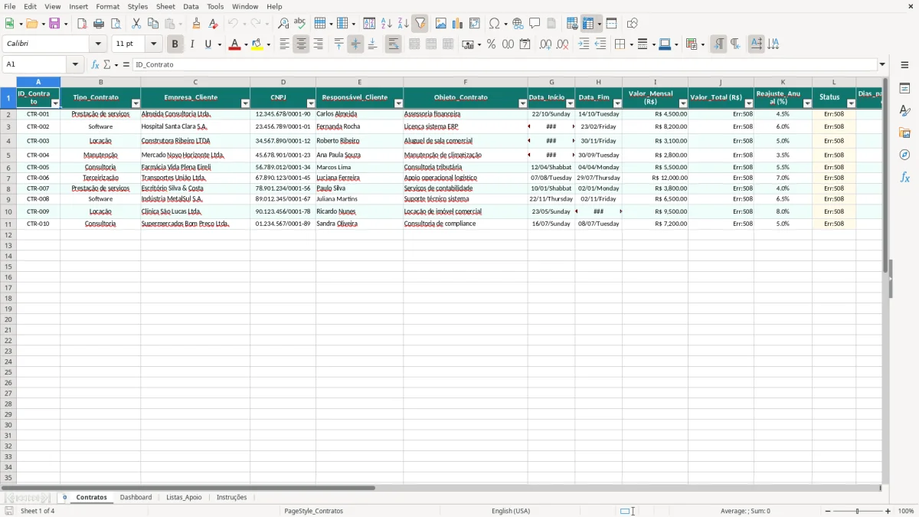This screenshot has height=517, width=919.
Task: Select row 5 header
Action: click(x=8, y=155)
